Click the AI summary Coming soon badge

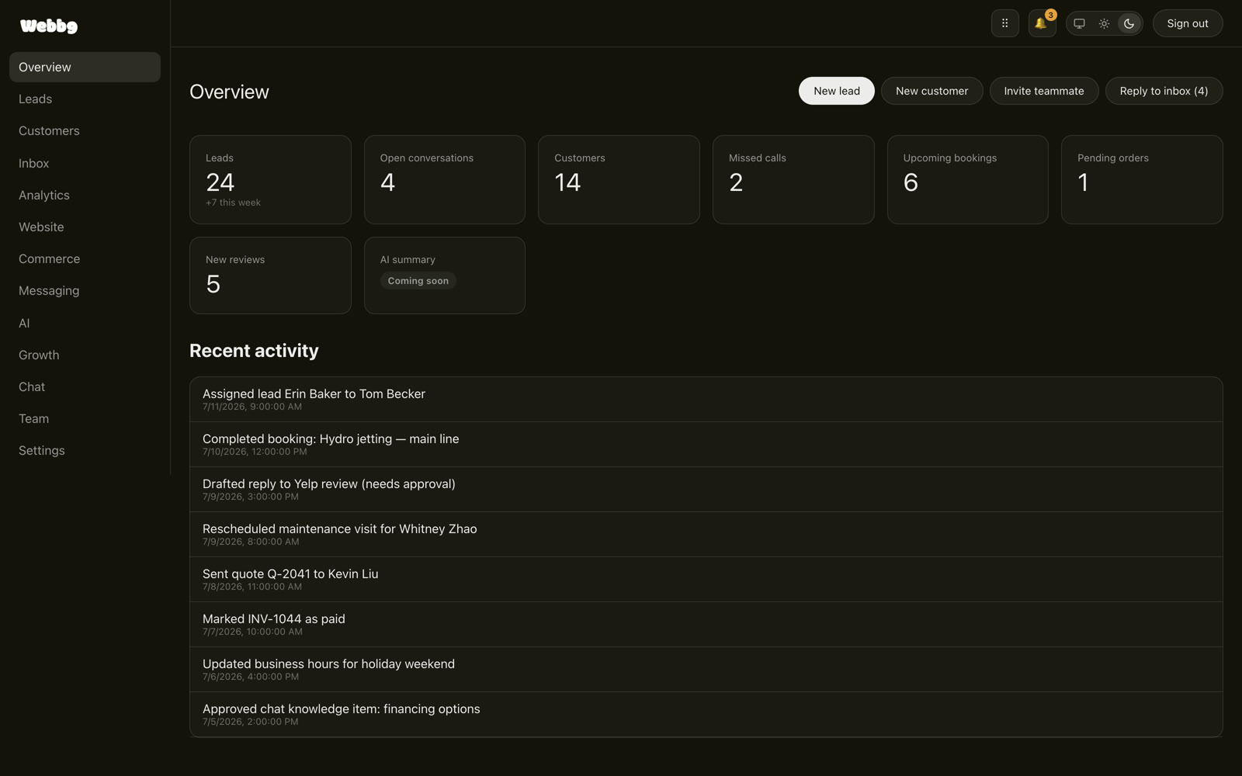point(418,281)
